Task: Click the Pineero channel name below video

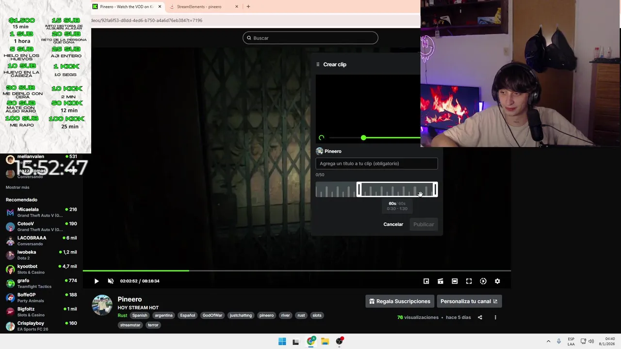Action: [x=130, y=300]
